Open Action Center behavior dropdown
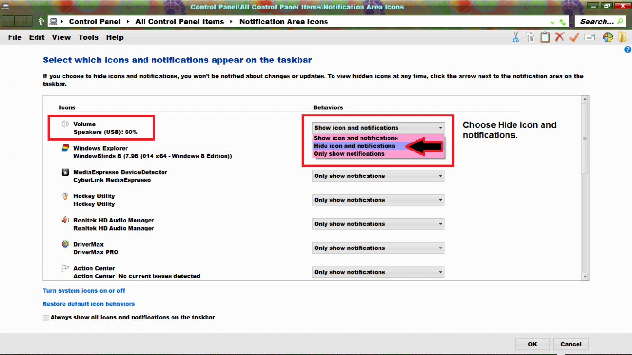This screenshot has width=632, height=355. point(378,272)
